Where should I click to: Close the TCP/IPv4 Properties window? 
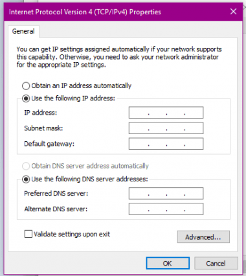[x=233, y=12]
